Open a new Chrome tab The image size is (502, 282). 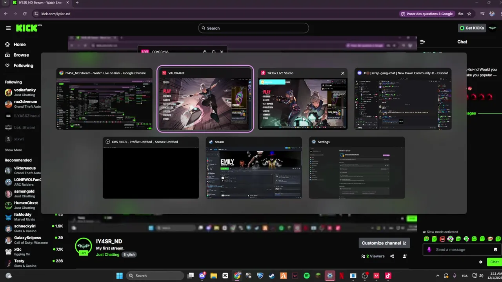click(x=77, y=3)
